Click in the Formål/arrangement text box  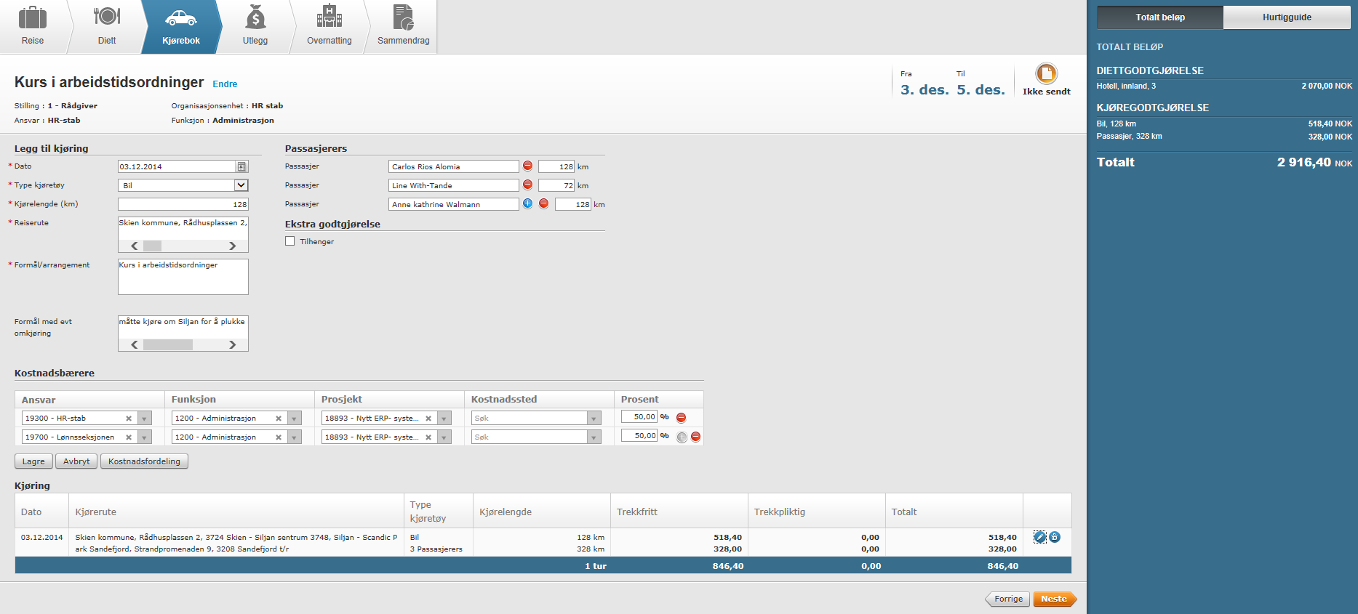click(183, 277)
